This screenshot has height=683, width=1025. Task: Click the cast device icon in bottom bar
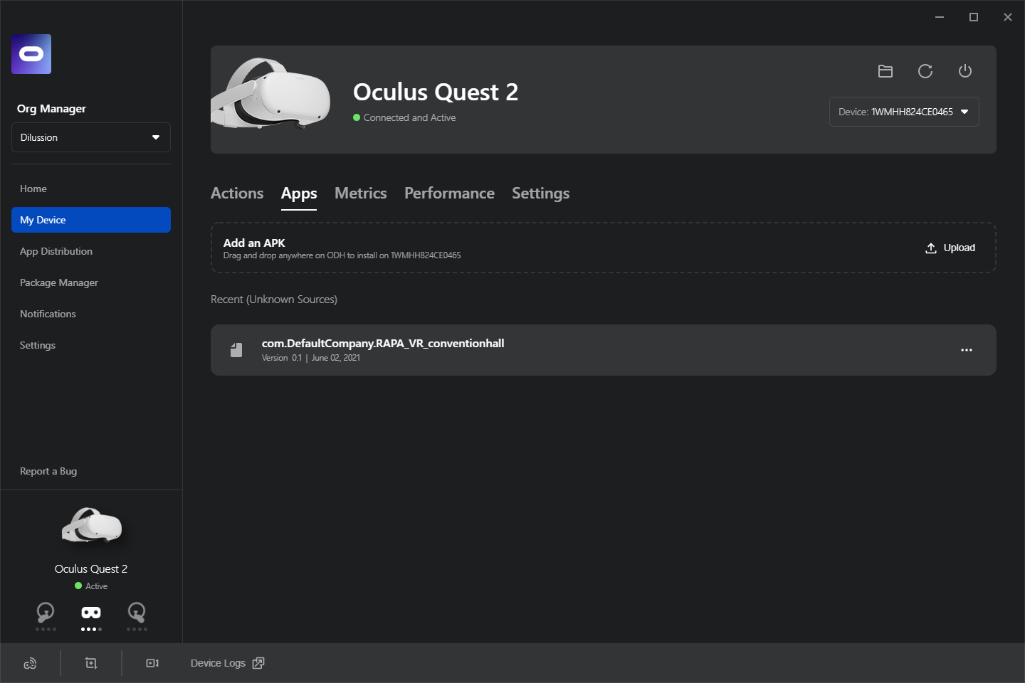coord(30,663)
